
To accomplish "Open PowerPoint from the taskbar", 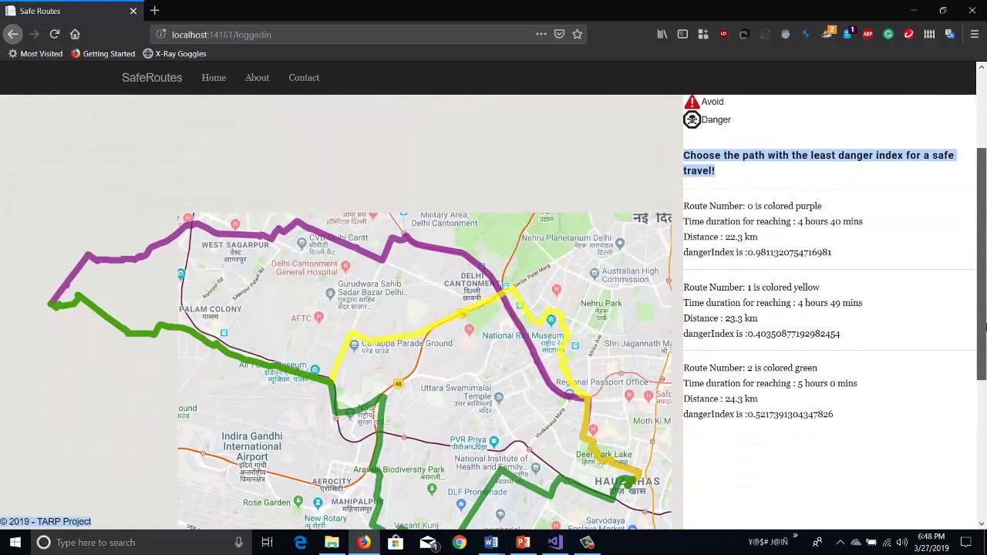I will tap(523, 542).
